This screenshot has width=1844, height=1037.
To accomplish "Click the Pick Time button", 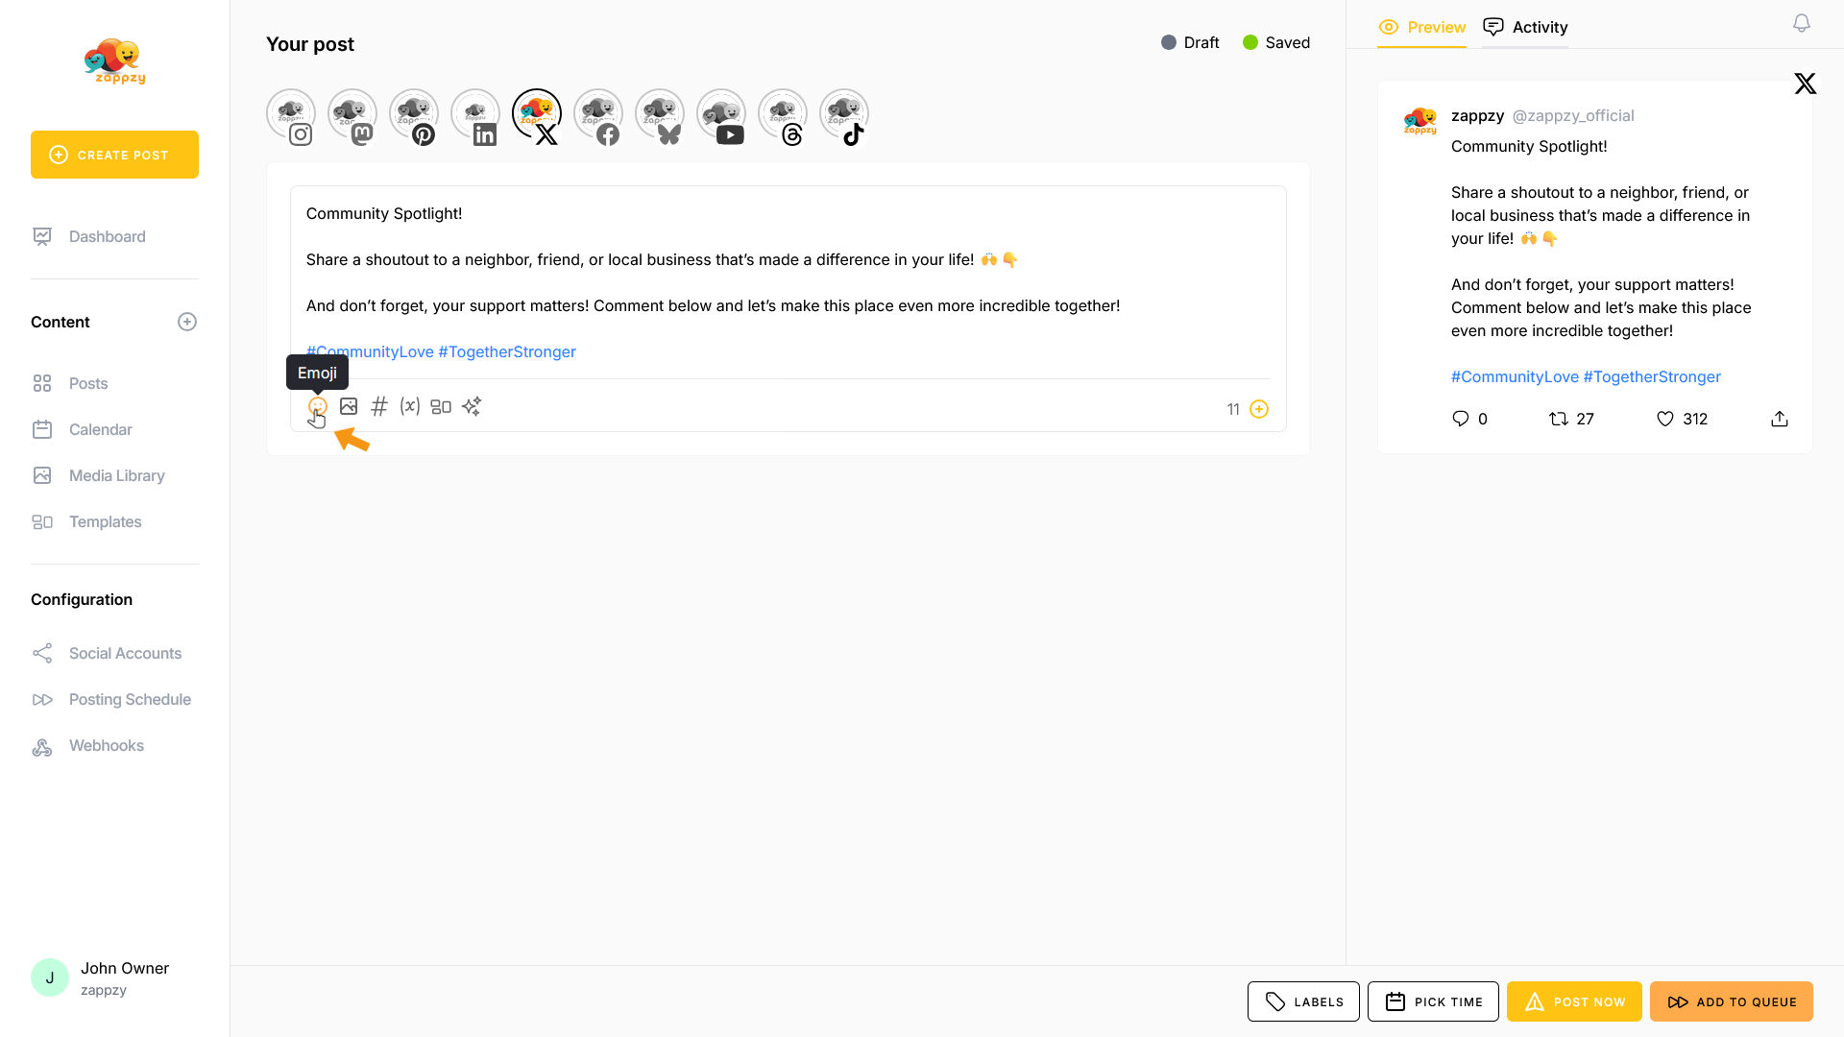I will 1433,1001.
